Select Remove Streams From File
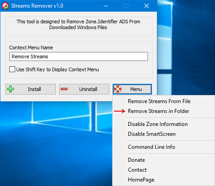 point(159,101)
